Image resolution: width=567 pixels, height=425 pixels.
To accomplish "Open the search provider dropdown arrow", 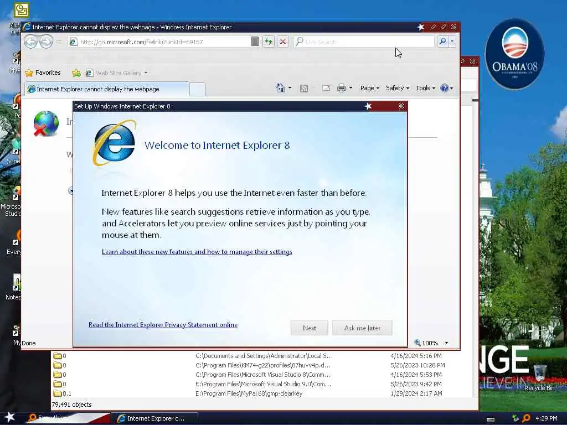I will tap(452, 42).
